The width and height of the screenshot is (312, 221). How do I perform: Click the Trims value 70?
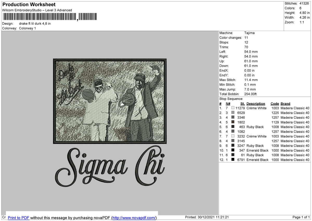coord(246,47)
